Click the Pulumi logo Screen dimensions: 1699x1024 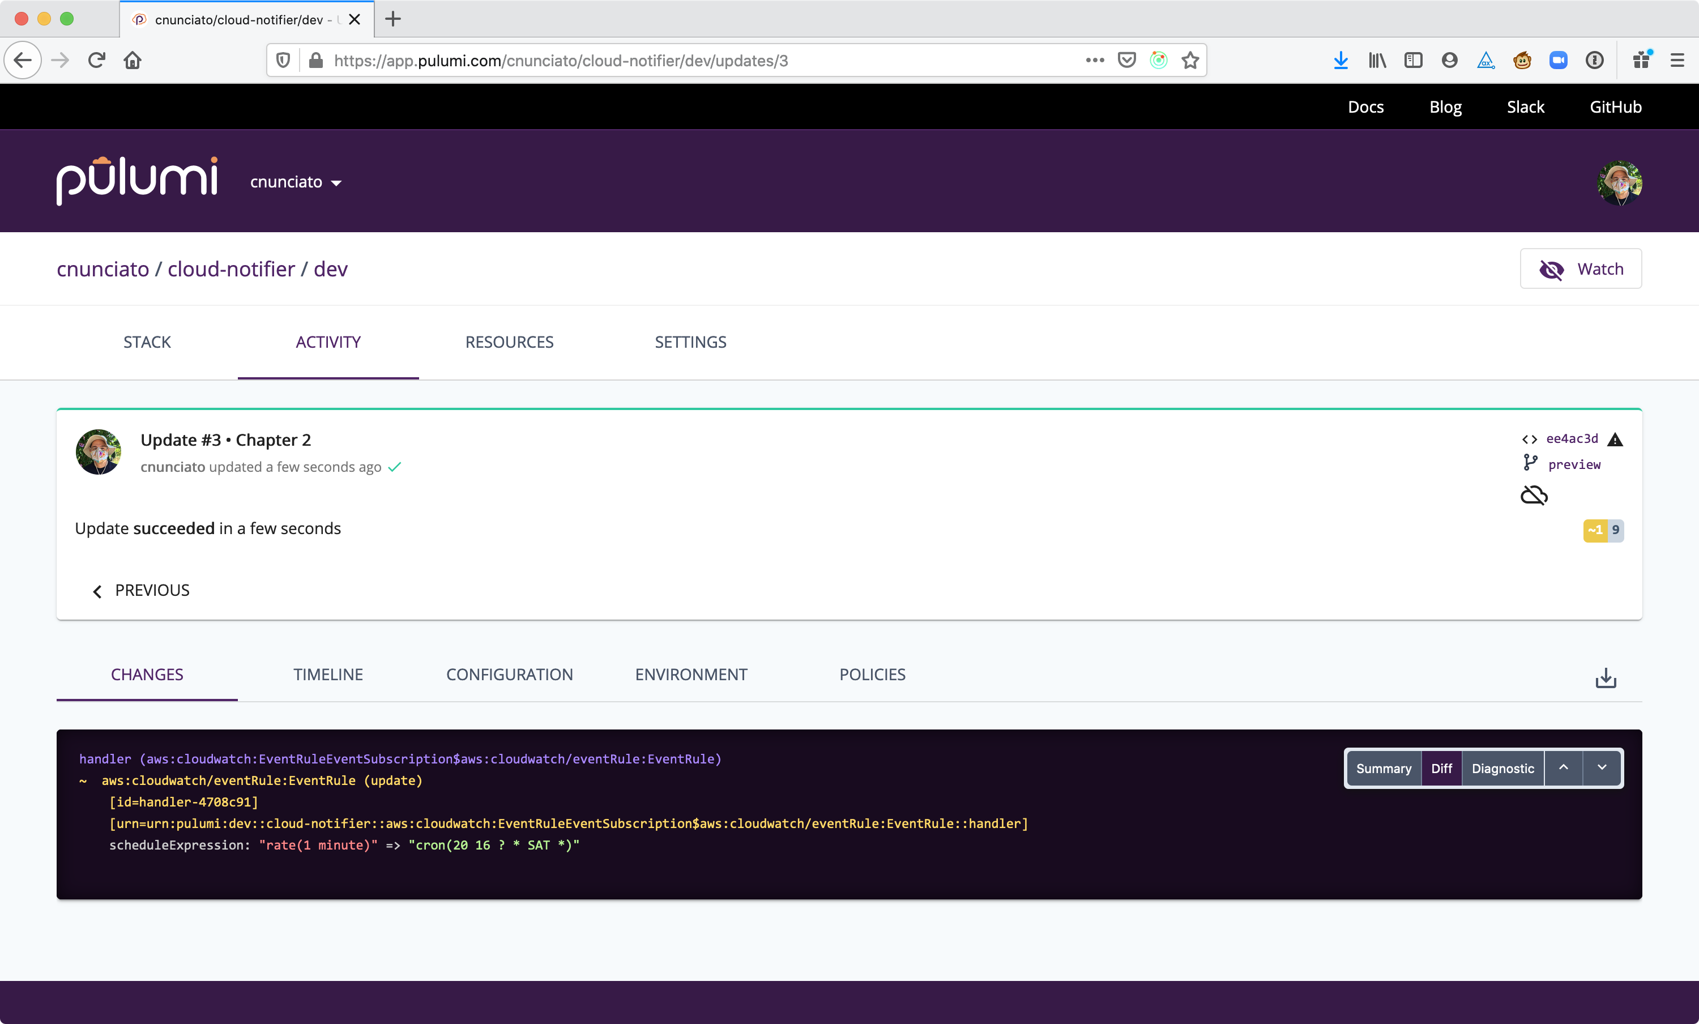(x=137, y=181)
